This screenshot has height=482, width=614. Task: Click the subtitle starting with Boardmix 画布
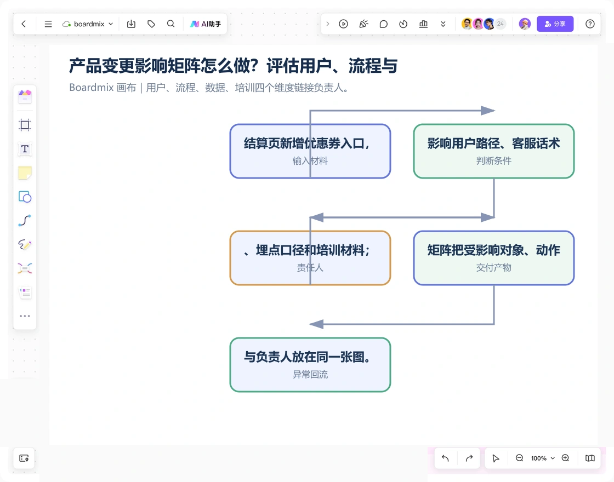click(209, 88)
